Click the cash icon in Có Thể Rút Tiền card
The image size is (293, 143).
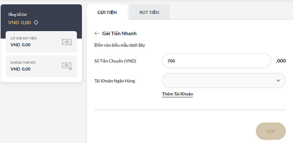[67, 42]
